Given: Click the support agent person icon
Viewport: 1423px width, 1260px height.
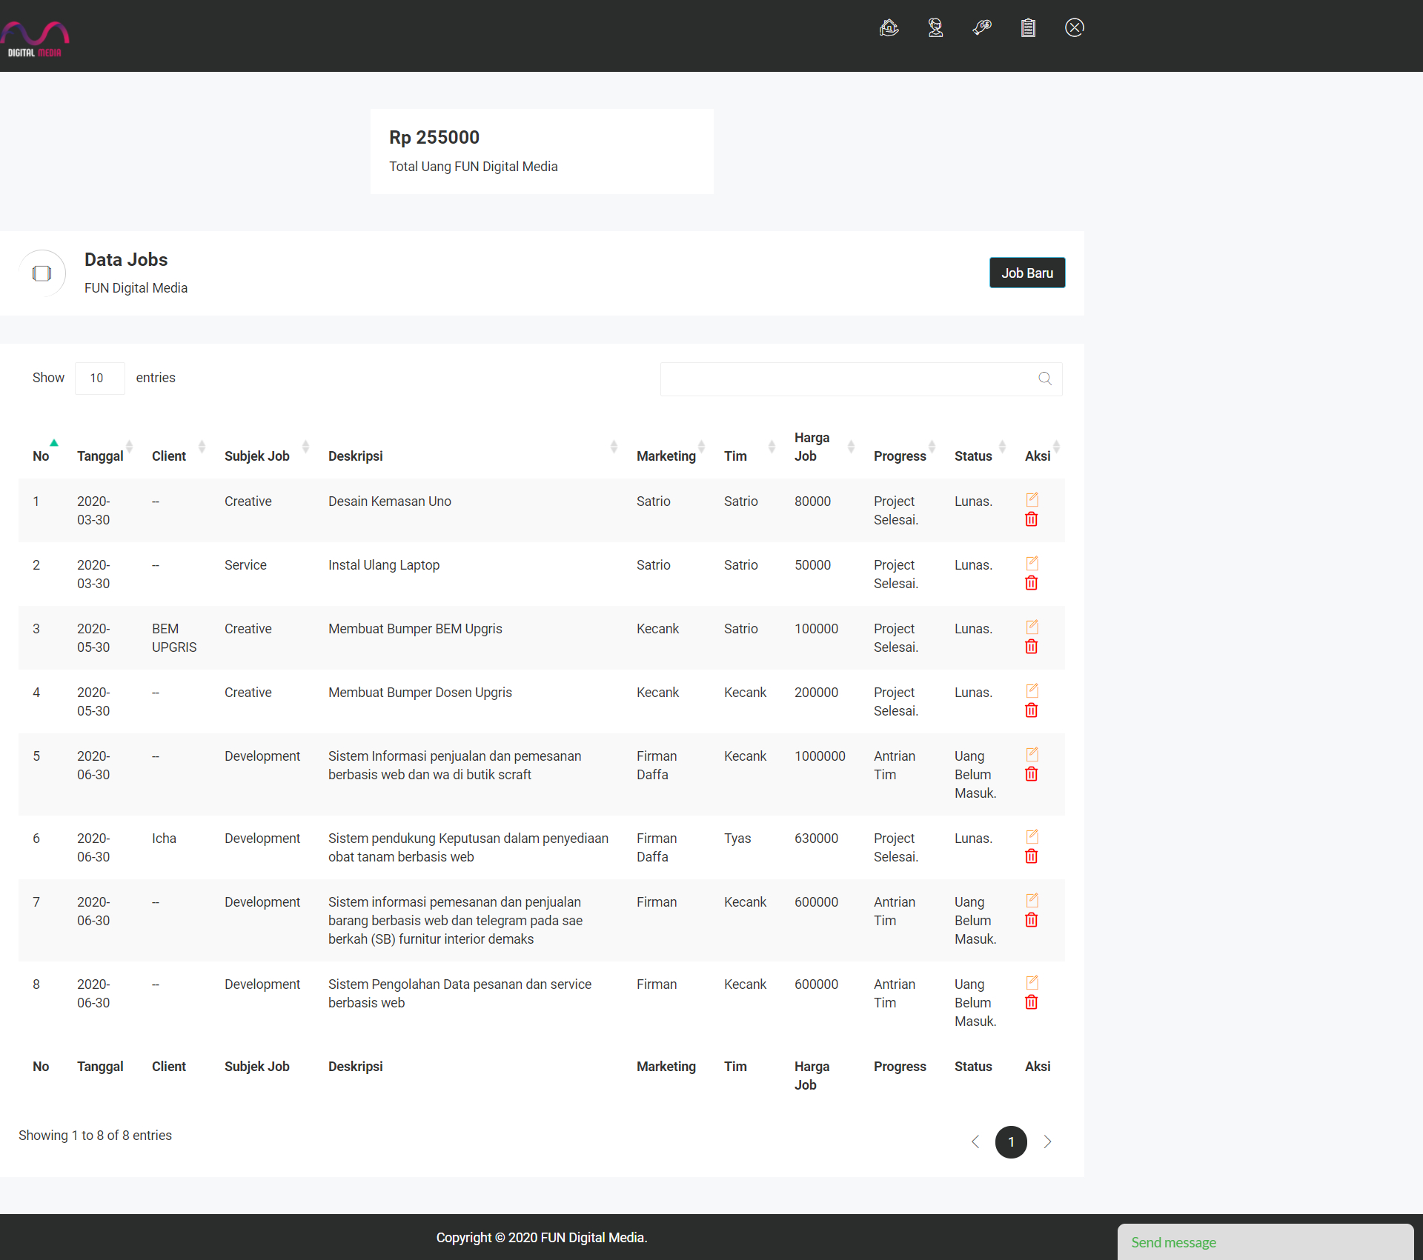Looking at the screenshot, I should click(x=935, y=28).
